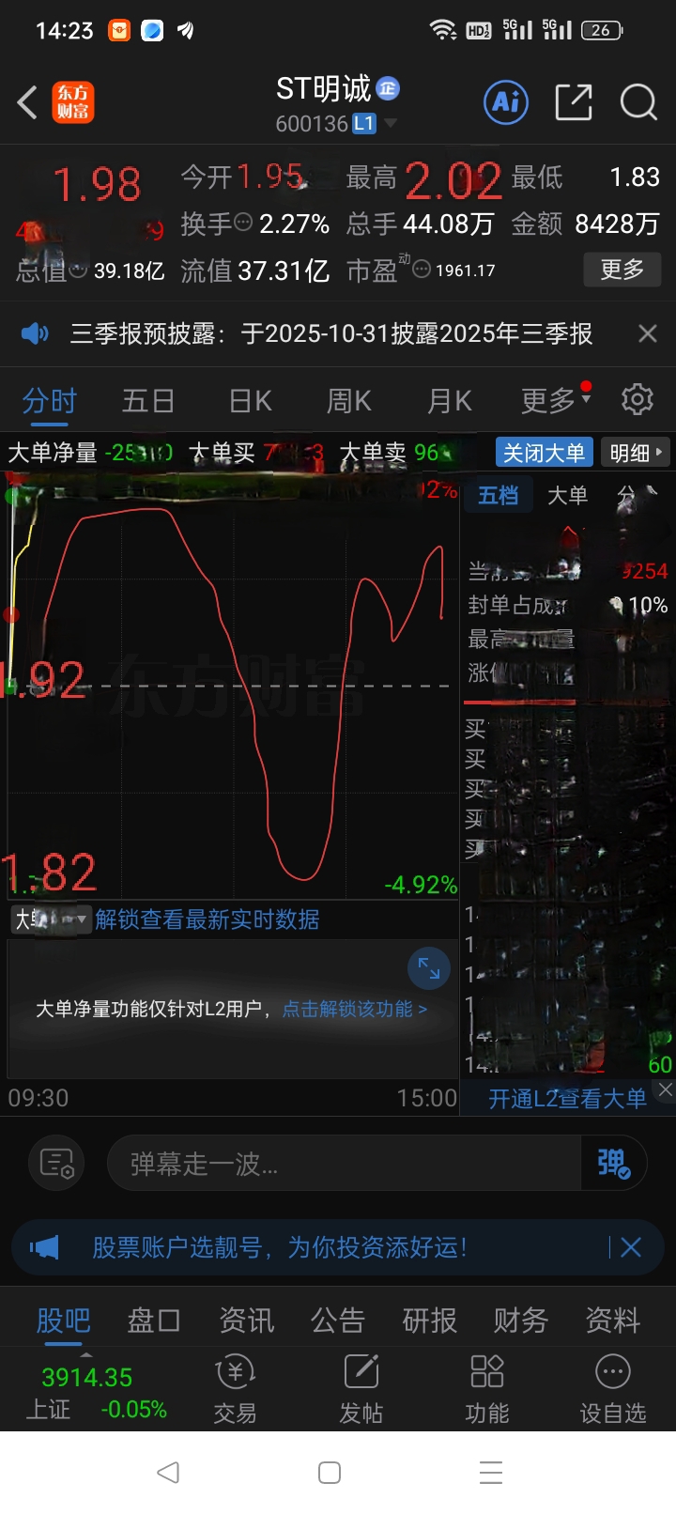This screenshot has width=676, height=1514.
Task: Open 功能 functions icon
Action: pyautogui.click(x=486, y=1390)
